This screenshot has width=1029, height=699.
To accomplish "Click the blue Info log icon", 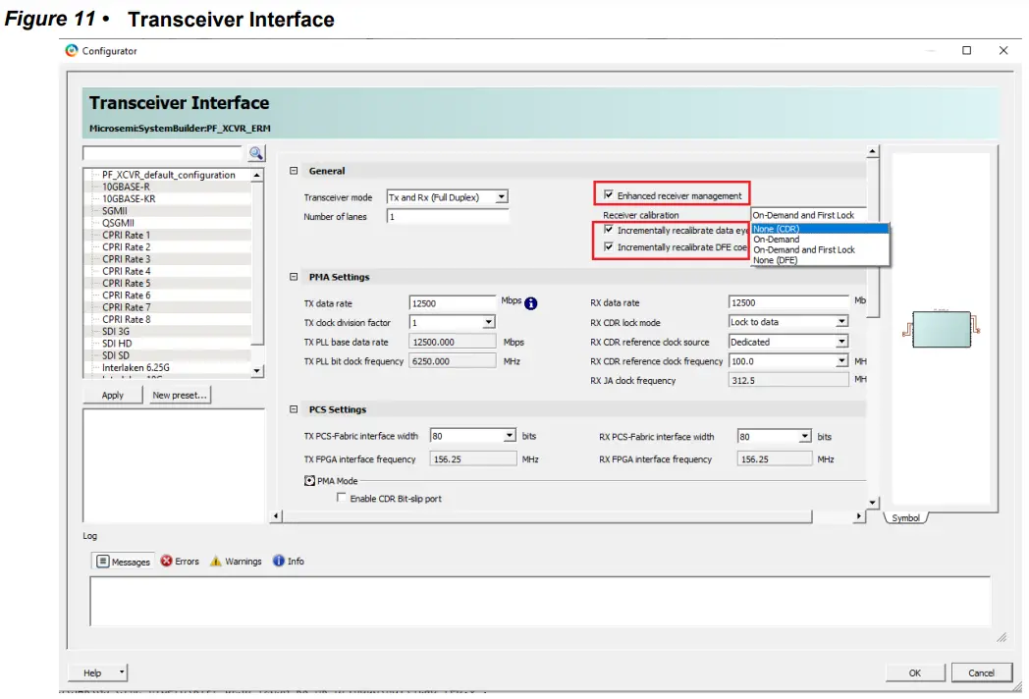I will pyautogui.click(x=277, y=561).
